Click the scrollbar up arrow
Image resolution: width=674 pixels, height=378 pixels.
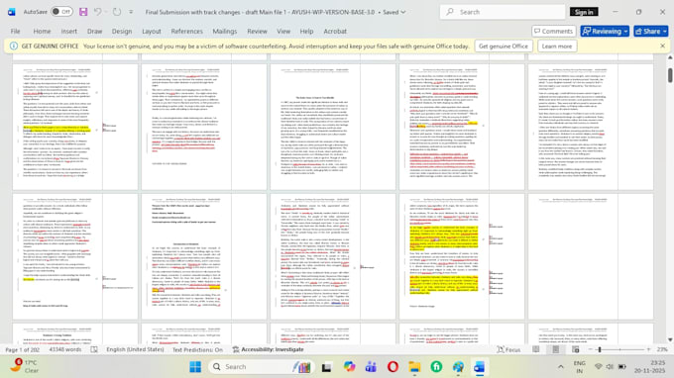pyautogui.click(x=670, y=57)
